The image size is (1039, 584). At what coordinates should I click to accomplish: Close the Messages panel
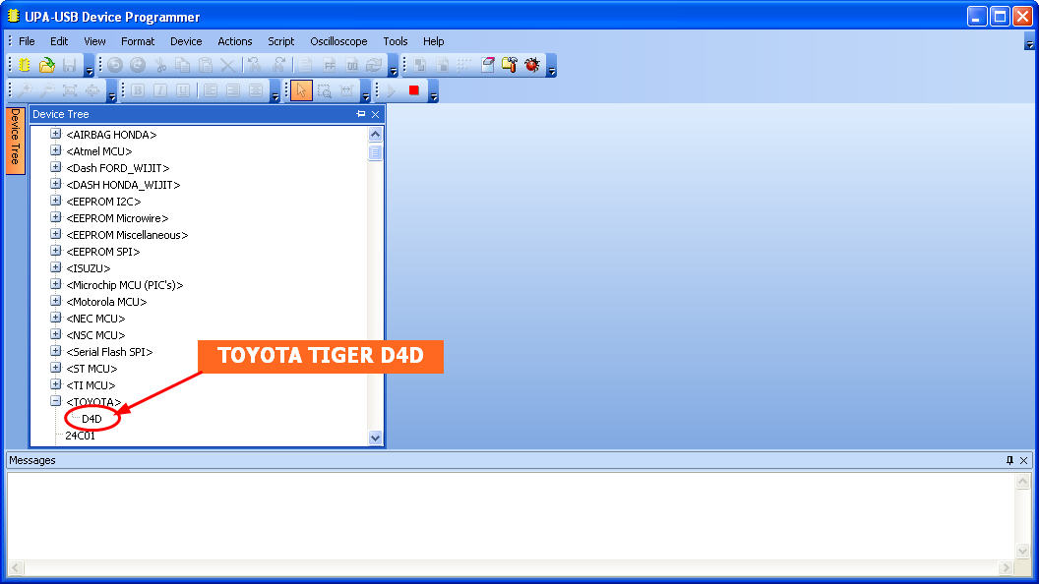click(x=1024, y=460)
